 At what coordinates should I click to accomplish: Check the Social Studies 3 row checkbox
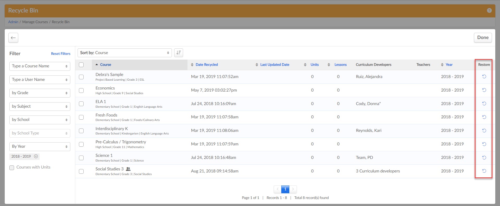click(x=81, y=171)
